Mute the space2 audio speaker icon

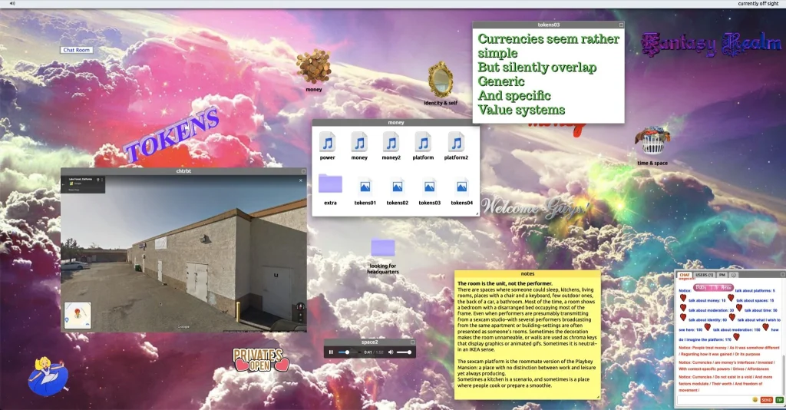coord(390,352)
